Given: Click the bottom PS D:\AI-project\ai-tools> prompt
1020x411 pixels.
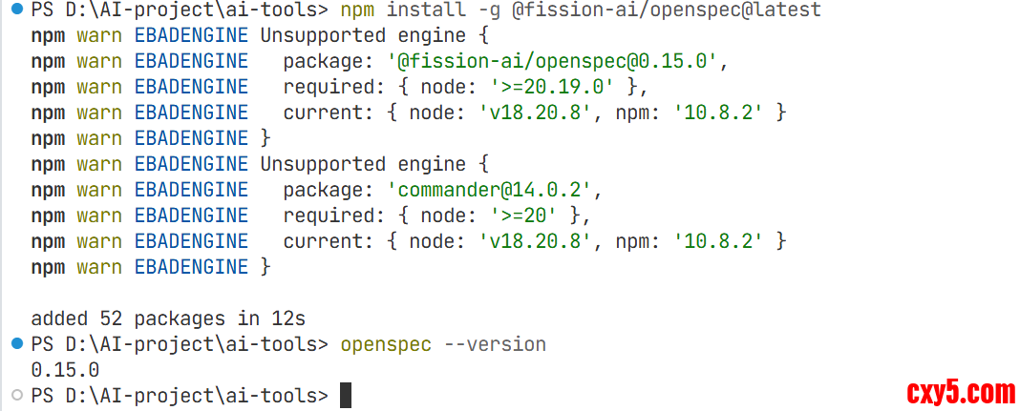Looking at the screenshot, I should click(180, 395).
